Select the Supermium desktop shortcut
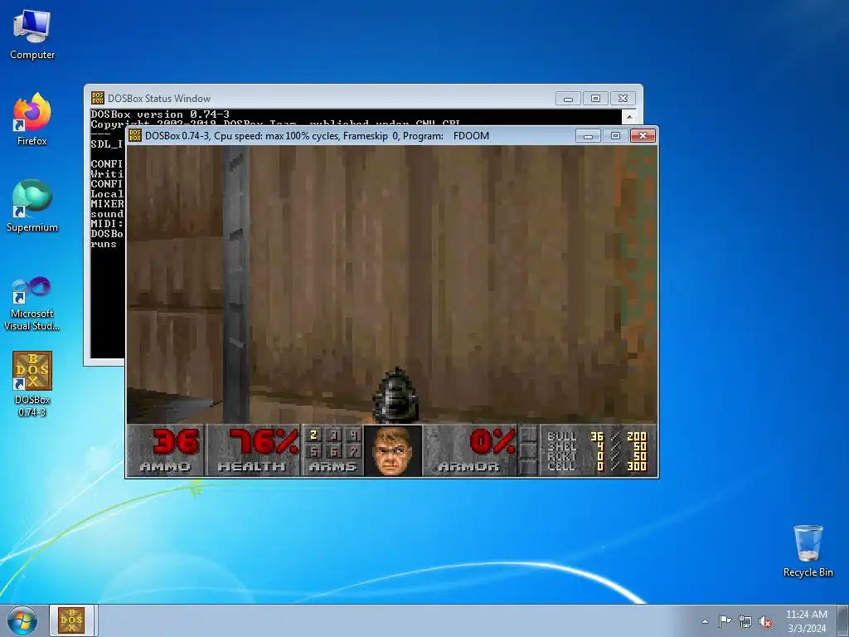The width and height of the screenshot is (849, 637). coord(32,206)
